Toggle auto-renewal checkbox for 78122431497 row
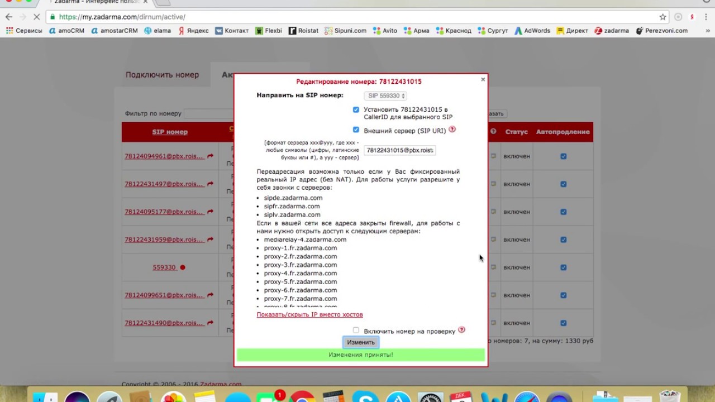Image resolution: width=715 pixels, height=402 pixels. pos(563,184)
